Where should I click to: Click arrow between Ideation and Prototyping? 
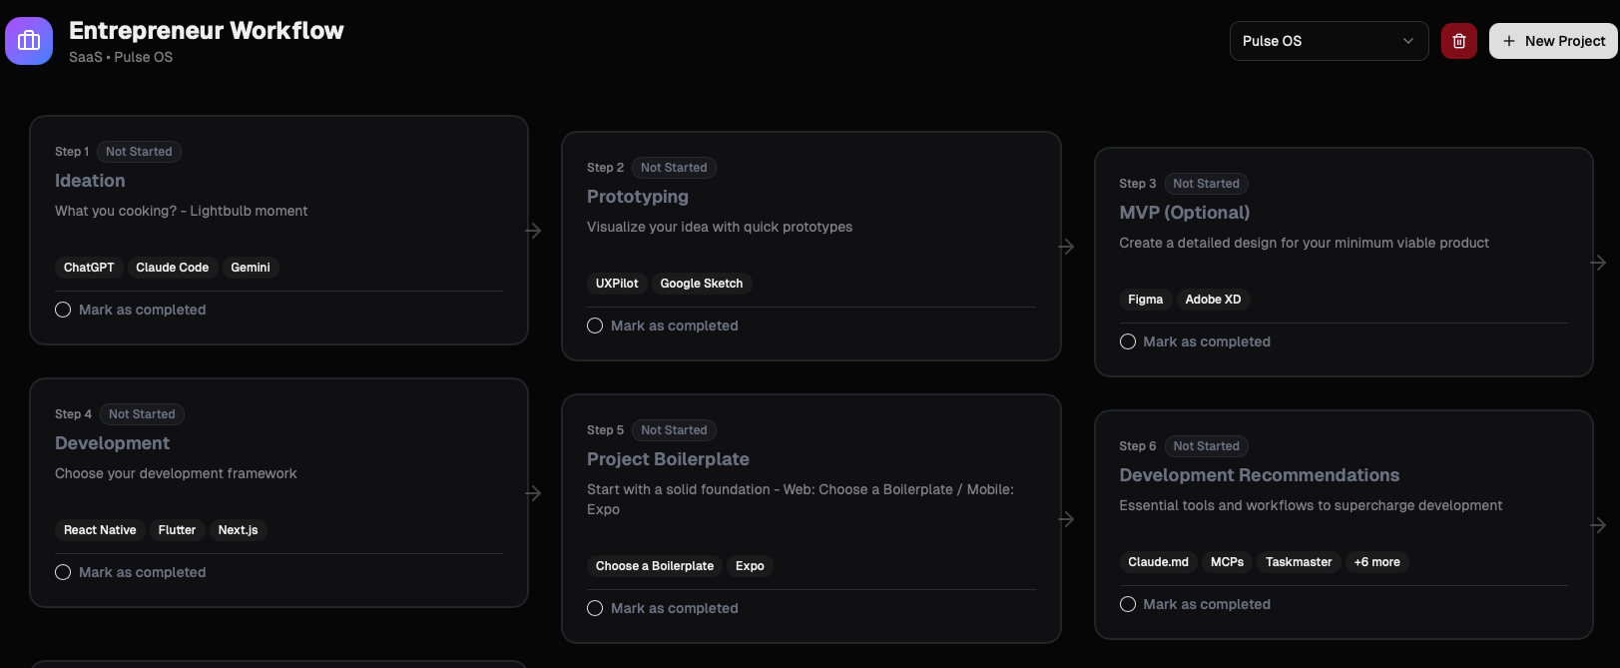click(x=534, y=231)
